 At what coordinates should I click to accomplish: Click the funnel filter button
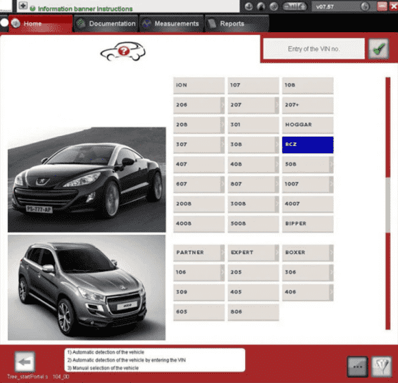pos(382,367)
